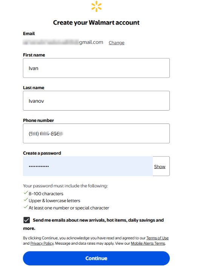Focus the First name field containing Ivan
214x276 pixels.
tap(96, 68)
